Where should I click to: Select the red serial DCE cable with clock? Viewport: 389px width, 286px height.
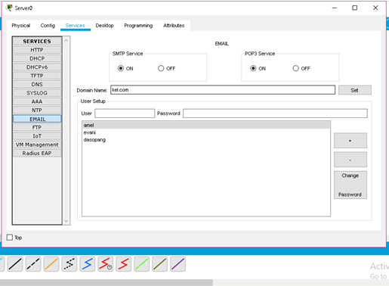point(106,264)
